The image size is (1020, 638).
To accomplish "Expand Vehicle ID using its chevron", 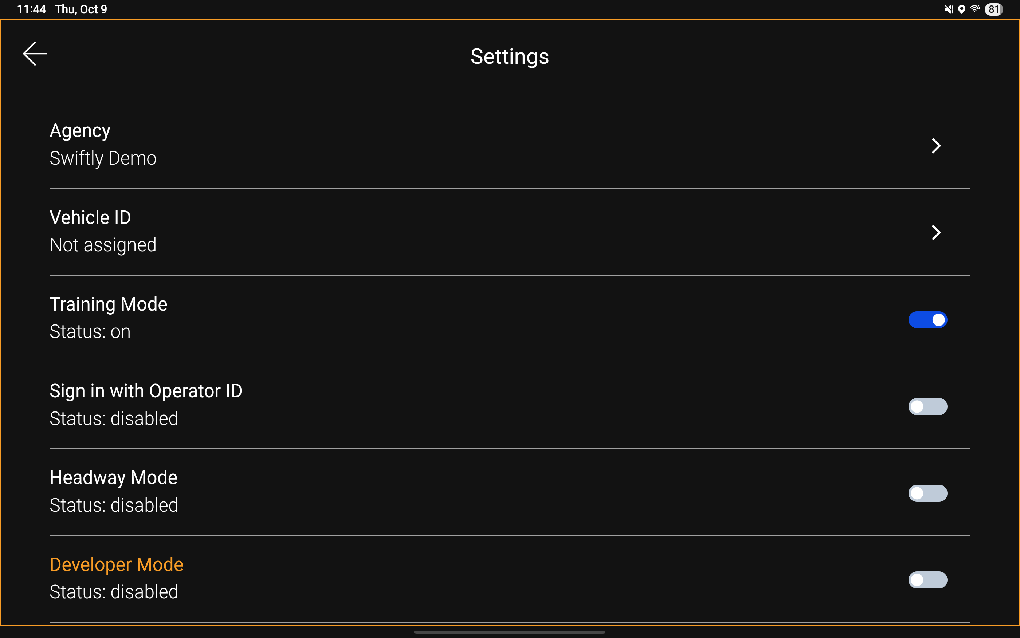I will [x=936, y=232].
